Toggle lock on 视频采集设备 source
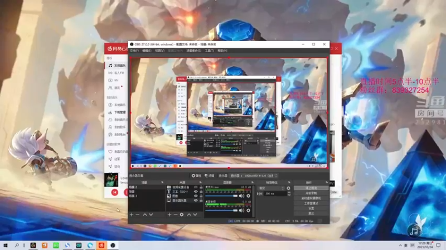The width and height of the screenshot is (446, 250). pyautogui.click(x=201, y=187)
